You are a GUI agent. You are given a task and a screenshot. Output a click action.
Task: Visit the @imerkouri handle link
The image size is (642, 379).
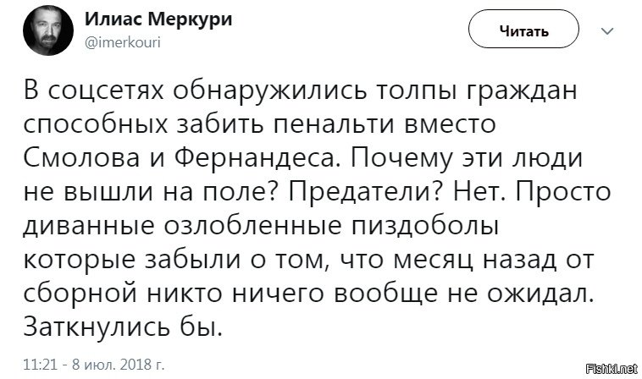123,42
